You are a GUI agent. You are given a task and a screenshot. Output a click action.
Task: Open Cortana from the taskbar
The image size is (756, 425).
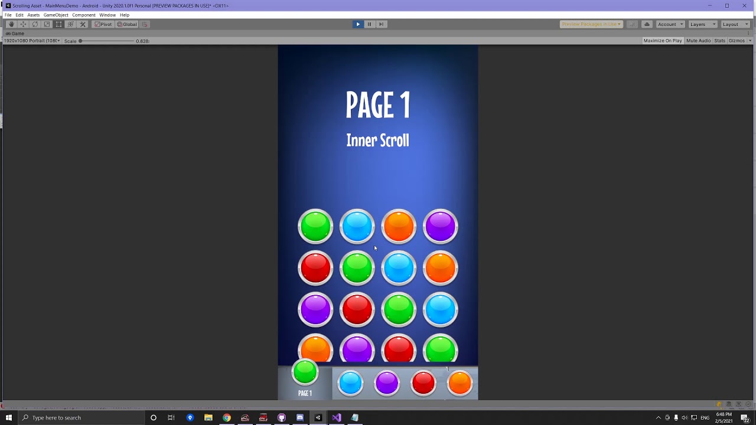coord(153,418)
